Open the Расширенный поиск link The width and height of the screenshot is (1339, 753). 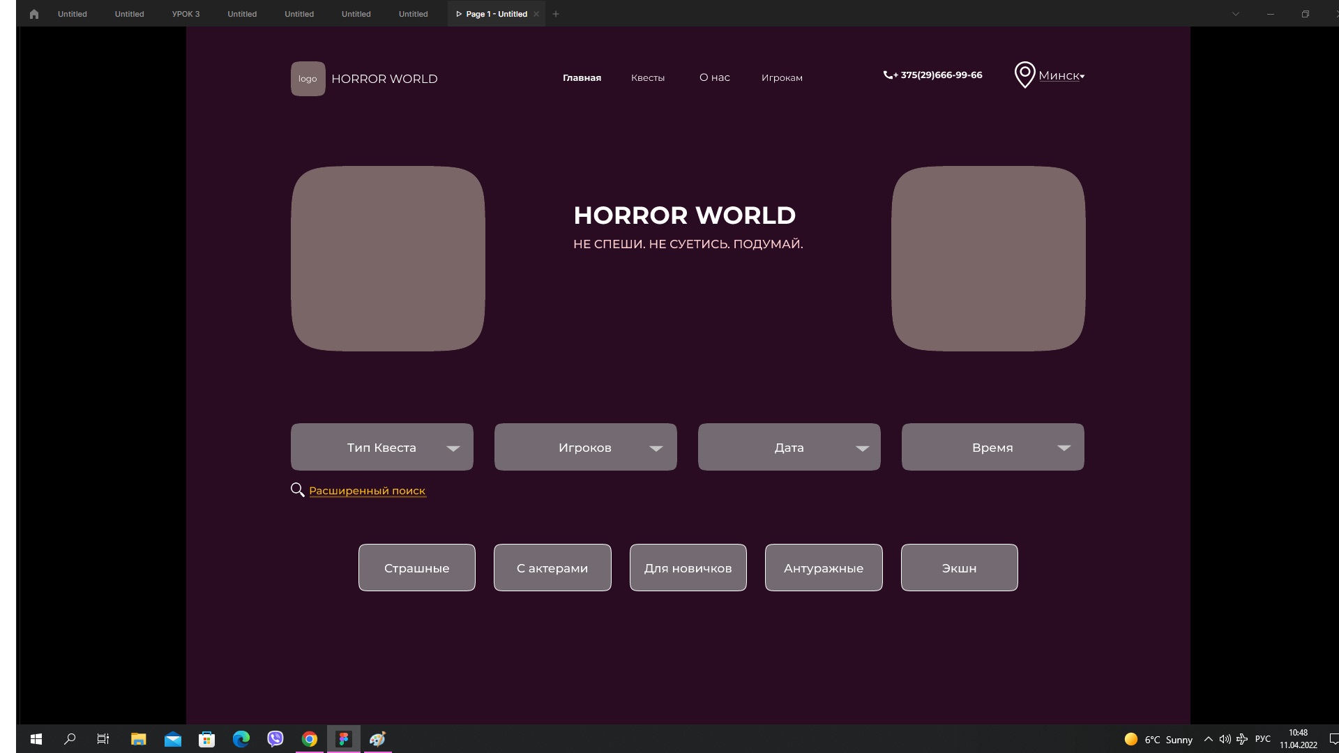point(368,491)
